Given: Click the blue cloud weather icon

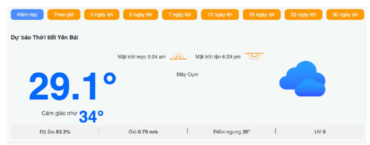Looking at the screenshot, I should (x=302, y=79).
